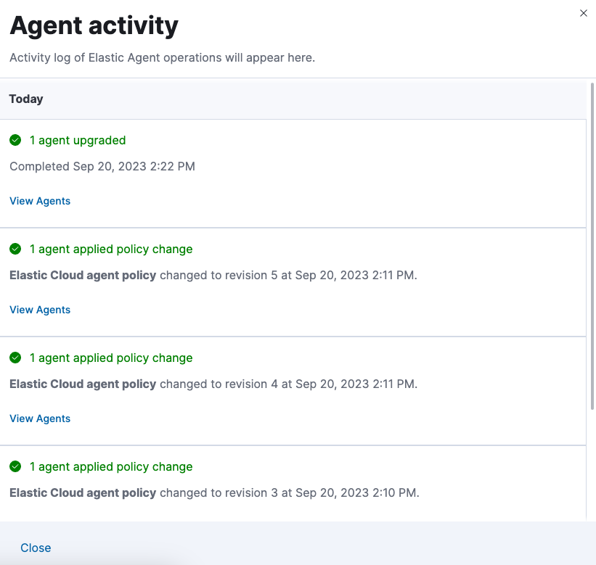Select the revision 4 policy change entry
Screen dimensions: 596x565
point(110,358)
